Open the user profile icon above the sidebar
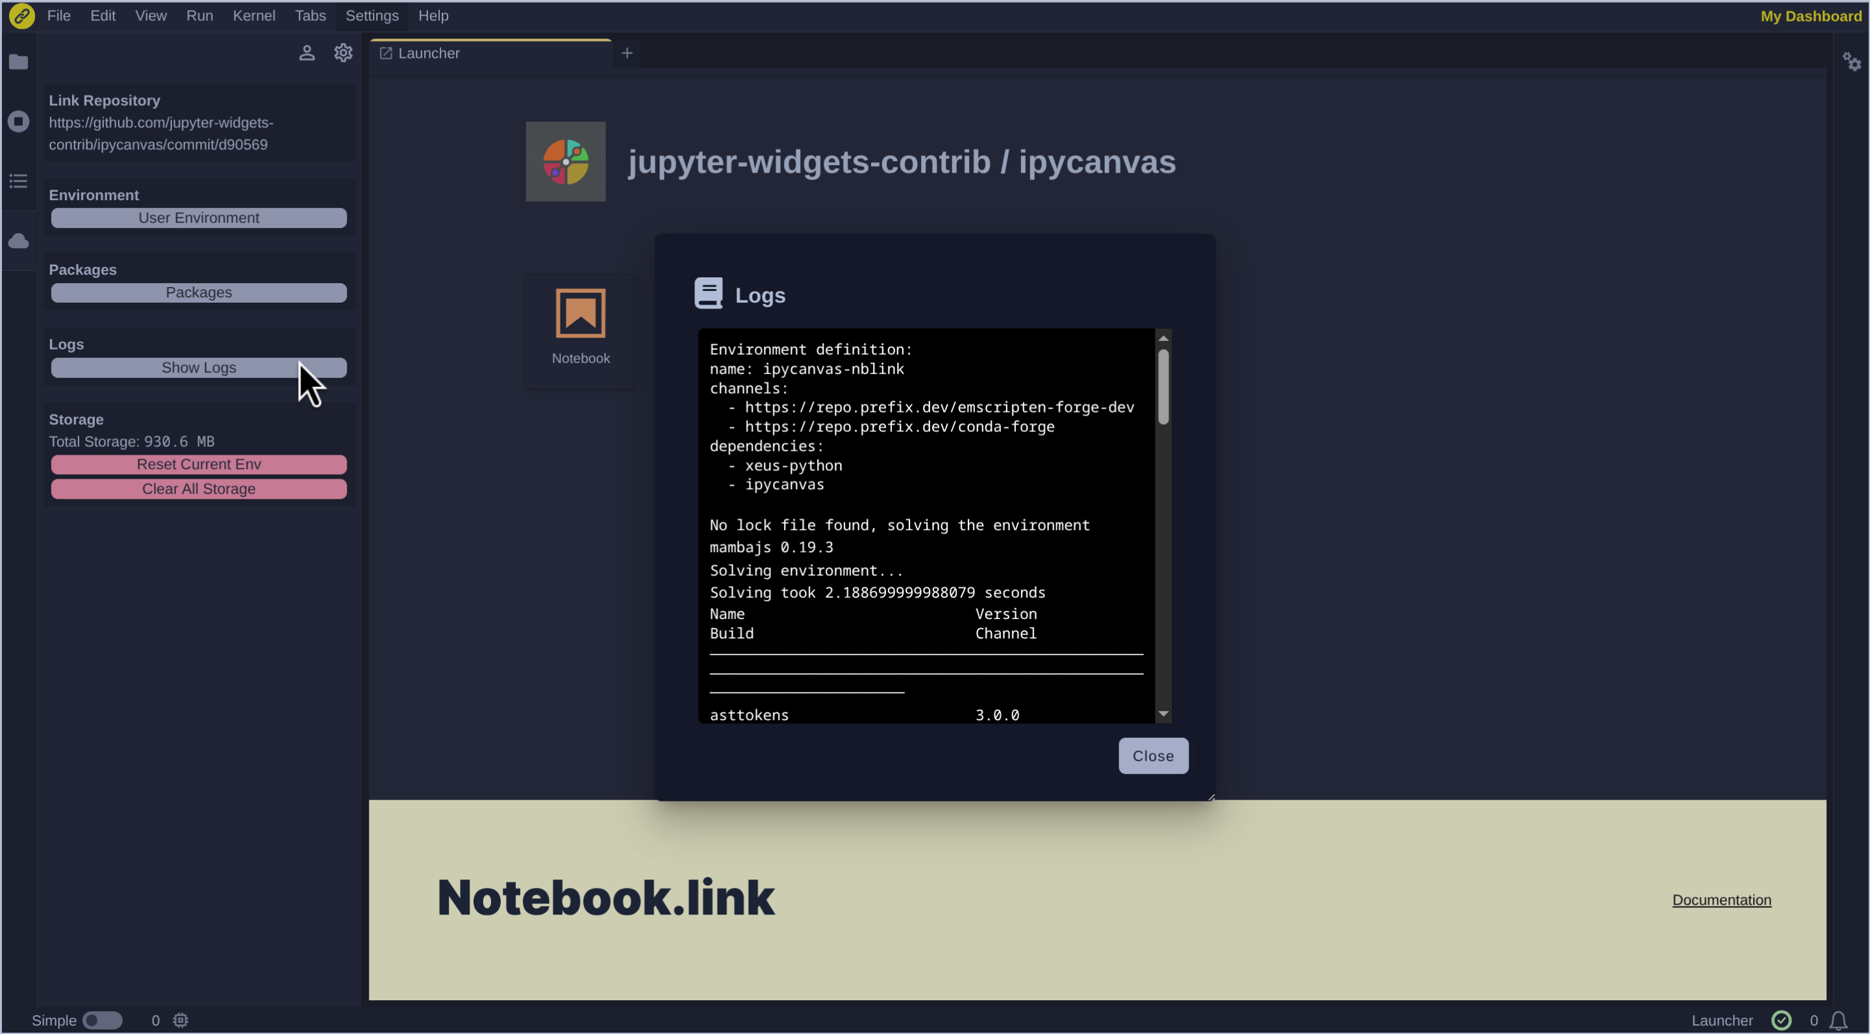Viewport: 1870px width, 1034px height. [307, 52]
